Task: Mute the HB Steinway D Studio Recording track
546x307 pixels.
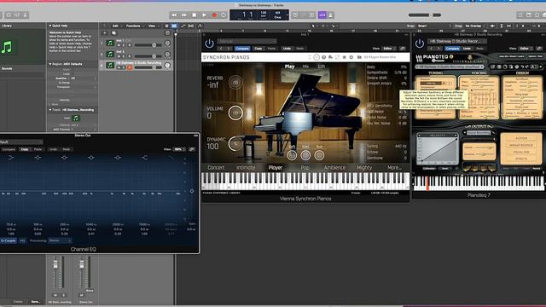Action: click(119, 67)
